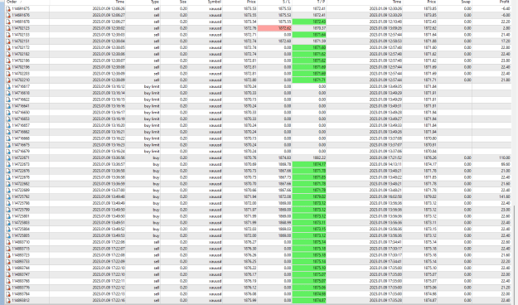Click the buy order icon opened at 13:49:53
This screenshot has height=305, width=518.
[8, 235]
